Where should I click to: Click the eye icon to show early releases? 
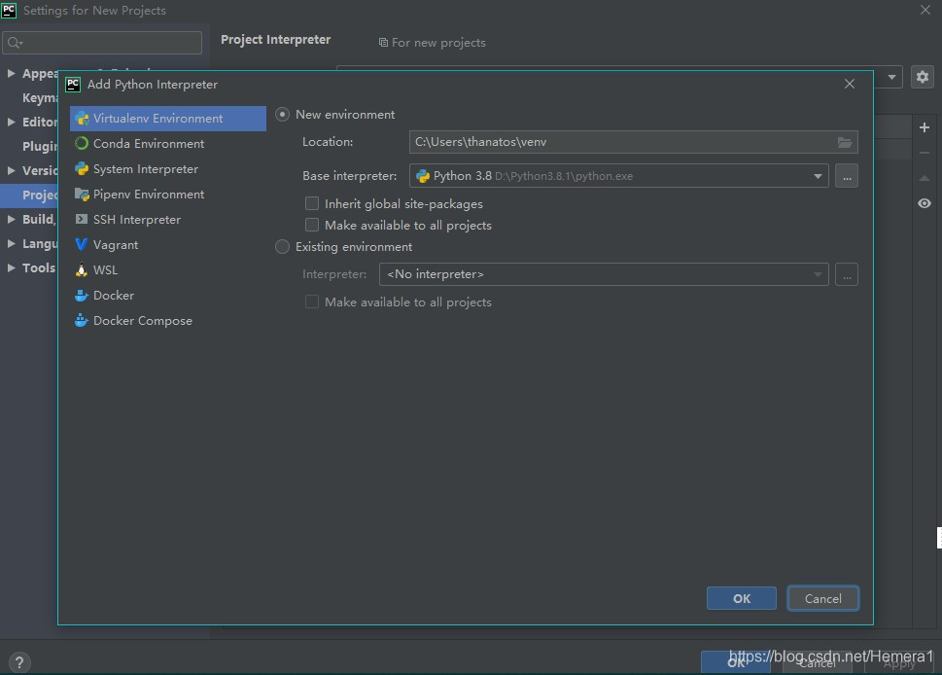coord(925,203)
